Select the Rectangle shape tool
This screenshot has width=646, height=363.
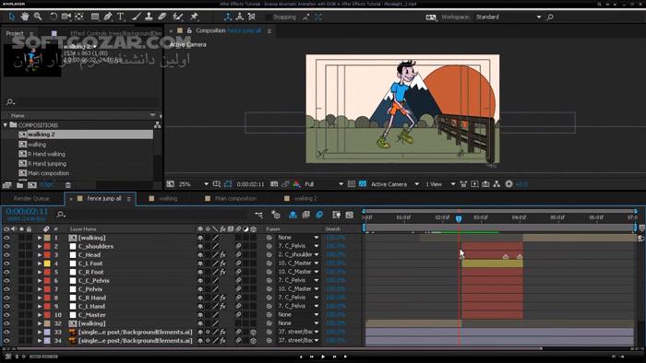tap(95, 17)
